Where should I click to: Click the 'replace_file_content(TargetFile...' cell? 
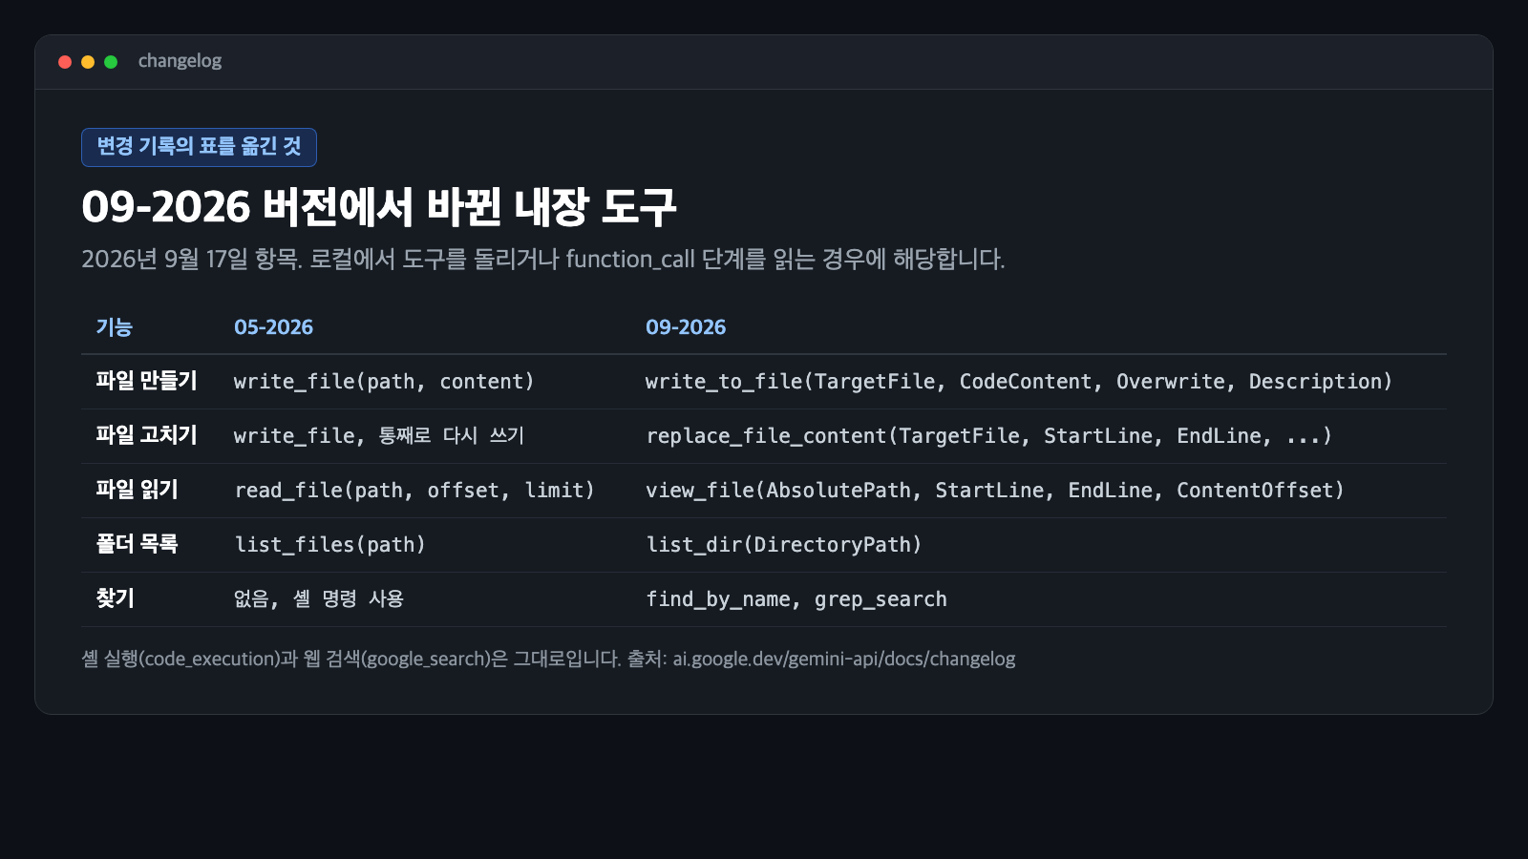[988, 436]
